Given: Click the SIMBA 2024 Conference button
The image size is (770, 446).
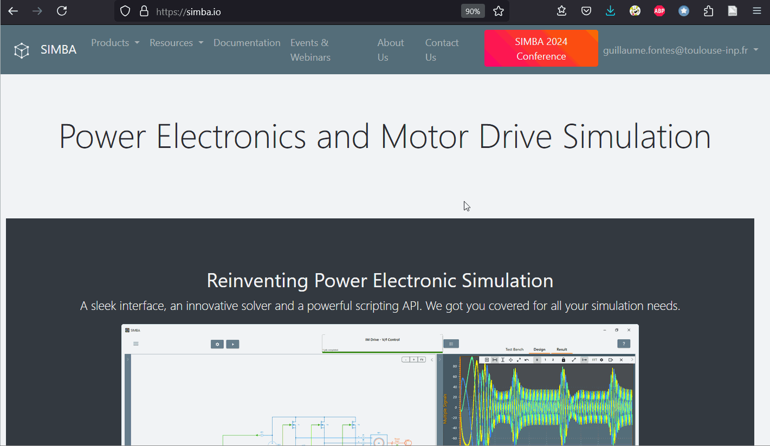Looking at the screenshot, I should click(540, 49).
